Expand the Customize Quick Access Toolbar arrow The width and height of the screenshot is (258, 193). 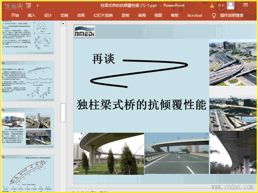(38, 5)
